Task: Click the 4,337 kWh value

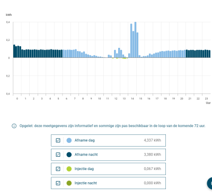Action: tap(153, 140)
